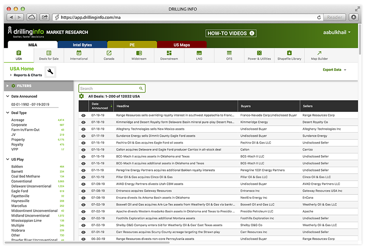Image resolution: width=366 pixels, height=249 pixels.
Task: Open table settings gear beside All Deals
Action: pyautogui.click(x=81, y=96)
